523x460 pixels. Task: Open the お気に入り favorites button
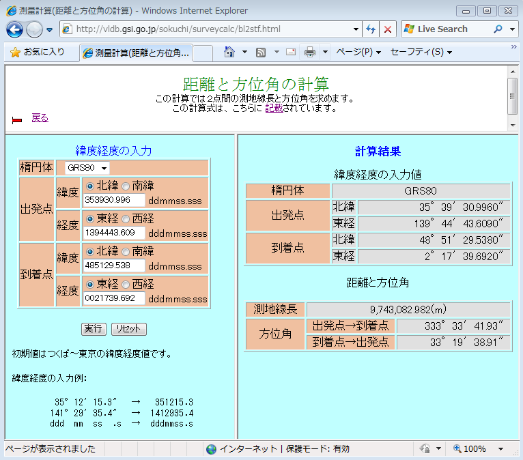click(38, 52)
